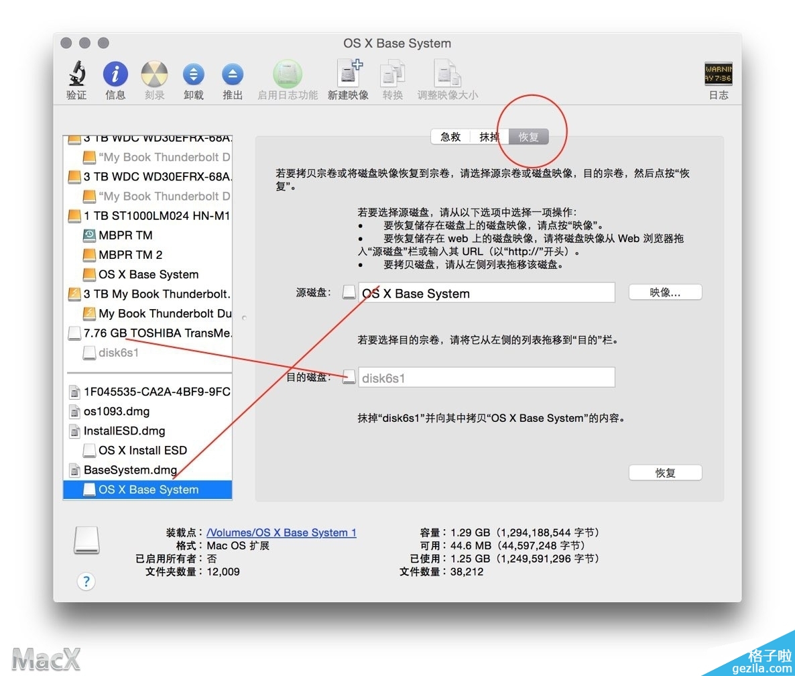
Task: Open the help question mark button
Action: pos(86,581)
